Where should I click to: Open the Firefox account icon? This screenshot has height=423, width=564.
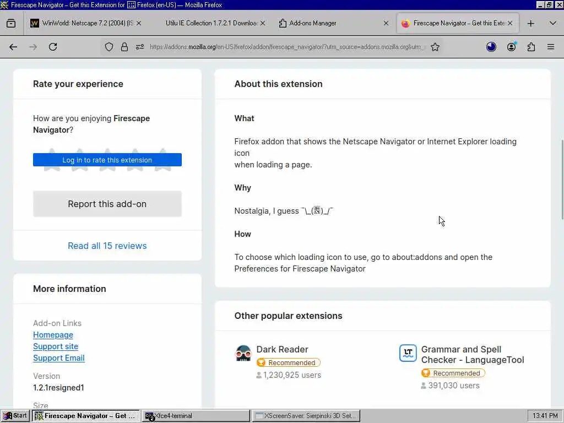tap(512, 47)
